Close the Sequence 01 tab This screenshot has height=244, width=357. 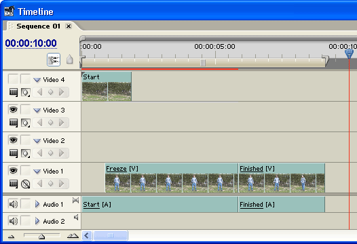pyautogui.click(x=69, y=26)
